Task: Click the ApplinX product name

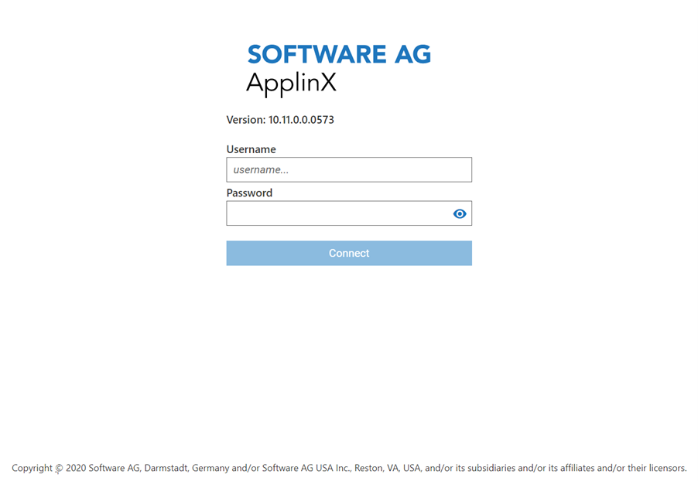Action: coord(291,84)
